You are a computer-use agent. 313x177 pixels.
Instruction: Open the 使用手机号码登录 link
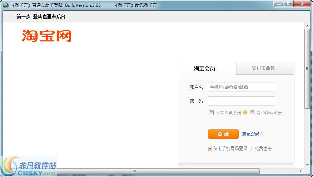230,148
